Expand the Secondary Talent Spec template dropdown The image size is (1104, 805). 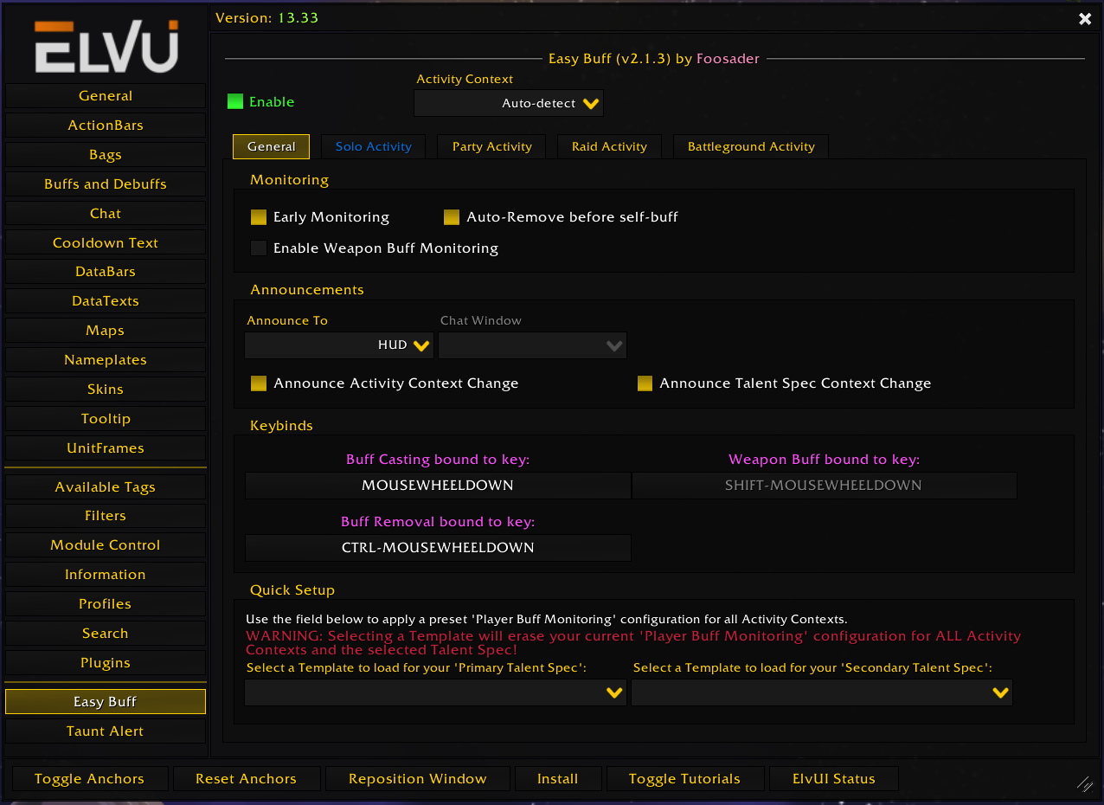pos(822,692)
